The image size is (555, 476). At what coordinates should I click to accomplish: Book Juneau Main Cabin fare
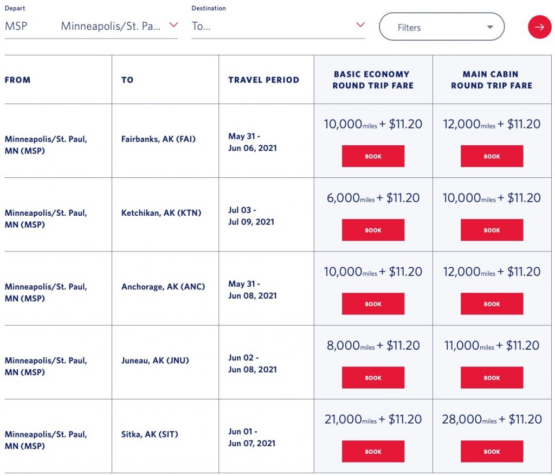coord(492,377)
